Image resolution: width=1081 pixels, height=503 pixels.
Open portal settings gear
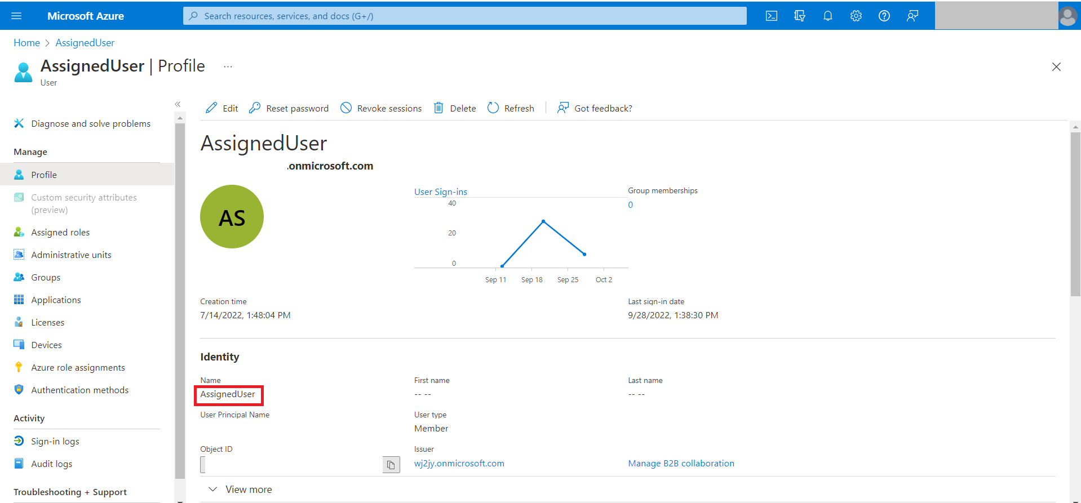coord(856,16)
